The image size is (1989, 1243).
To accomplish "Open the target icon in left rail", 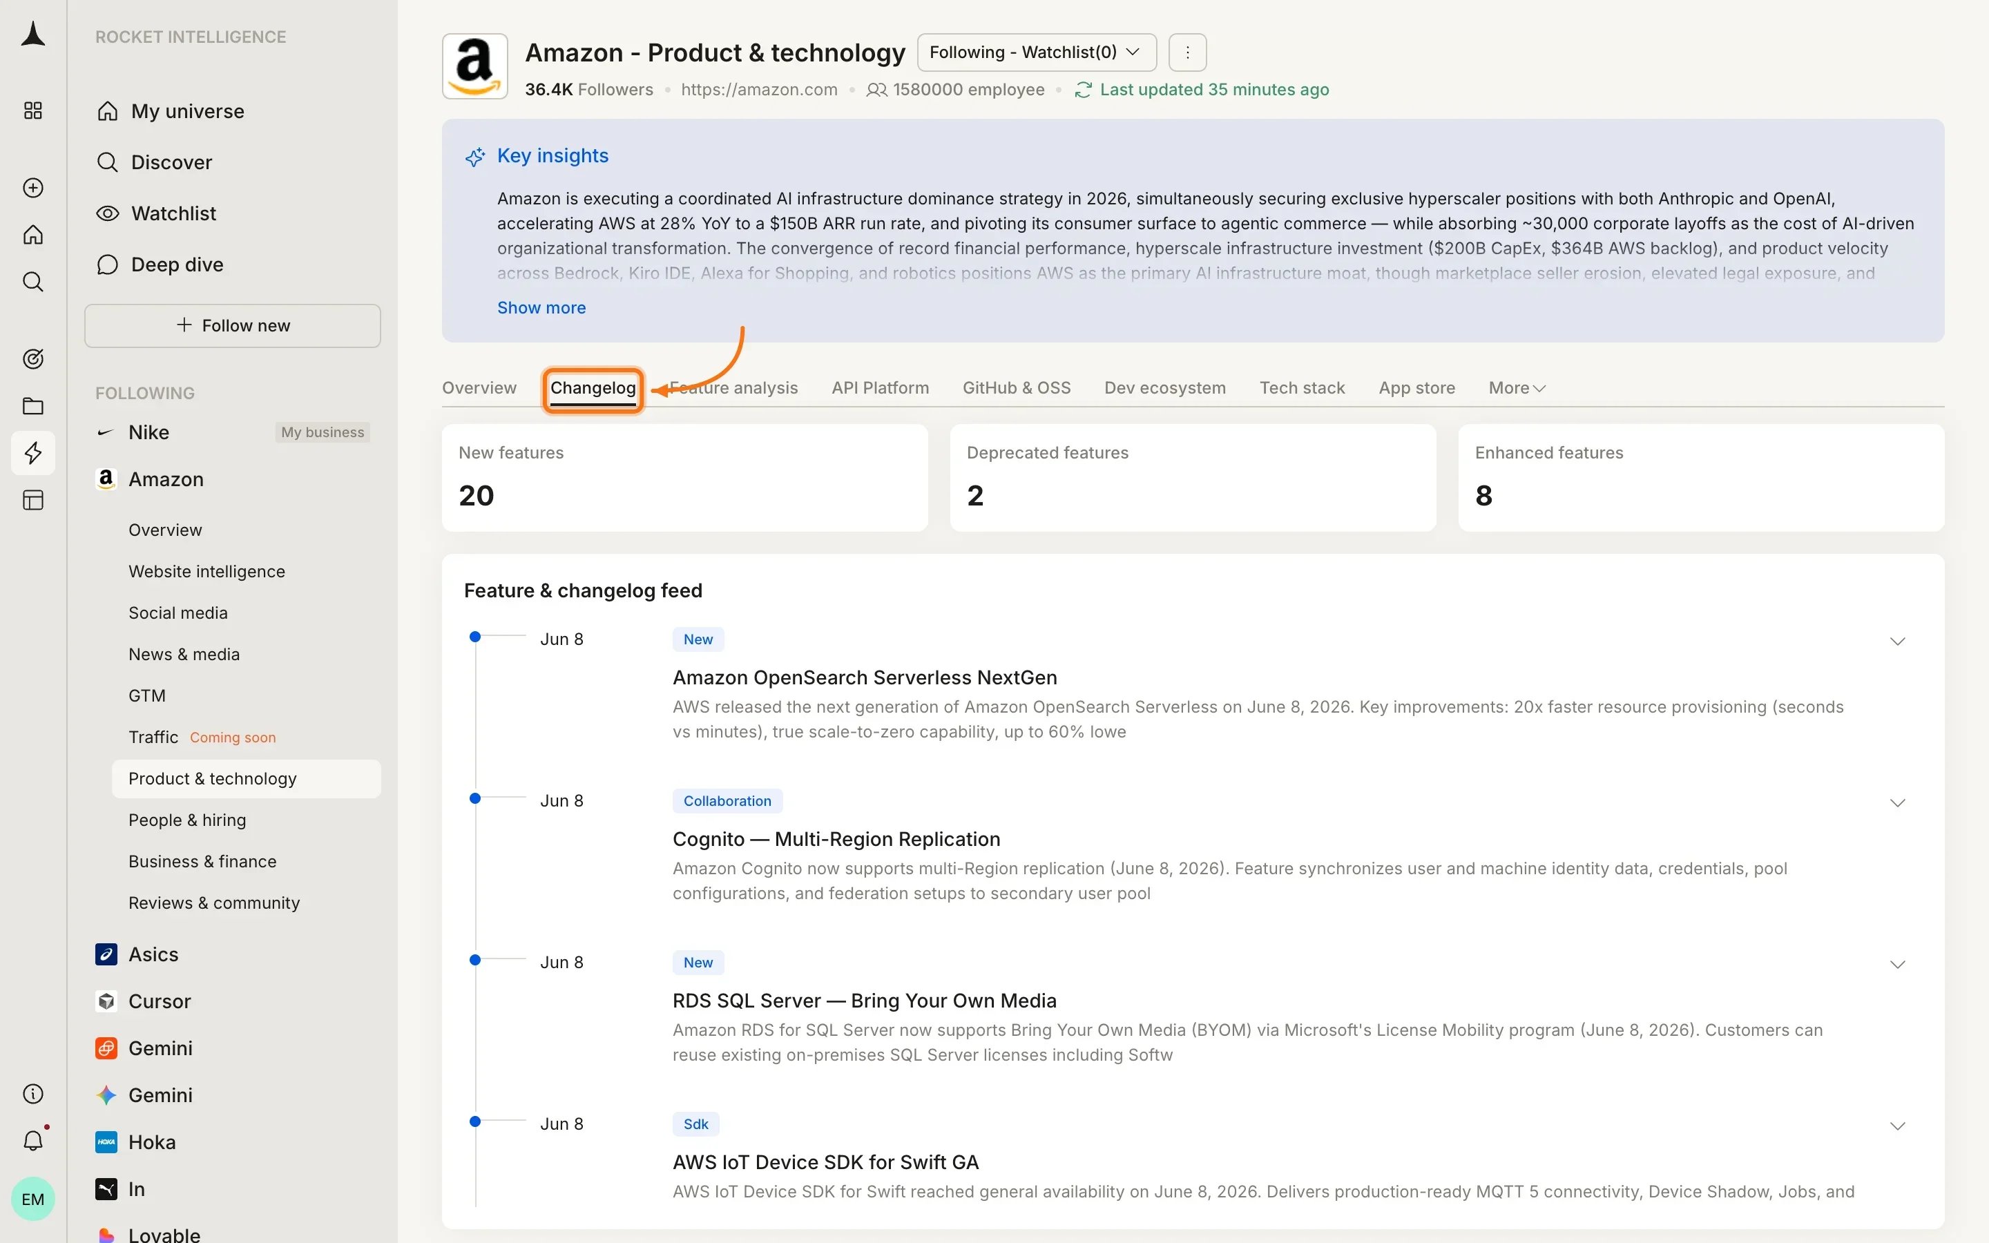I will [33, 358].
